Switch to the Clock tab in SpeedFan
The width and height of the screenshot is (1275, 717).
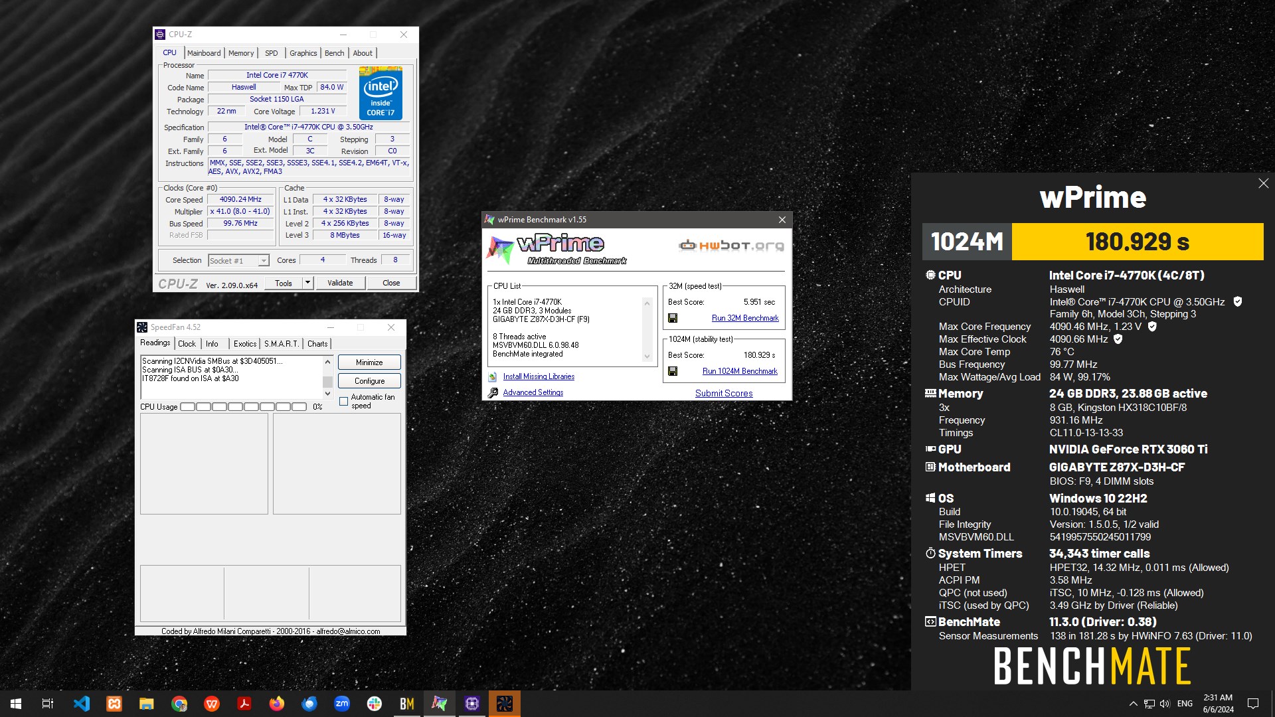pyautogui.click(x=187, y=344)
